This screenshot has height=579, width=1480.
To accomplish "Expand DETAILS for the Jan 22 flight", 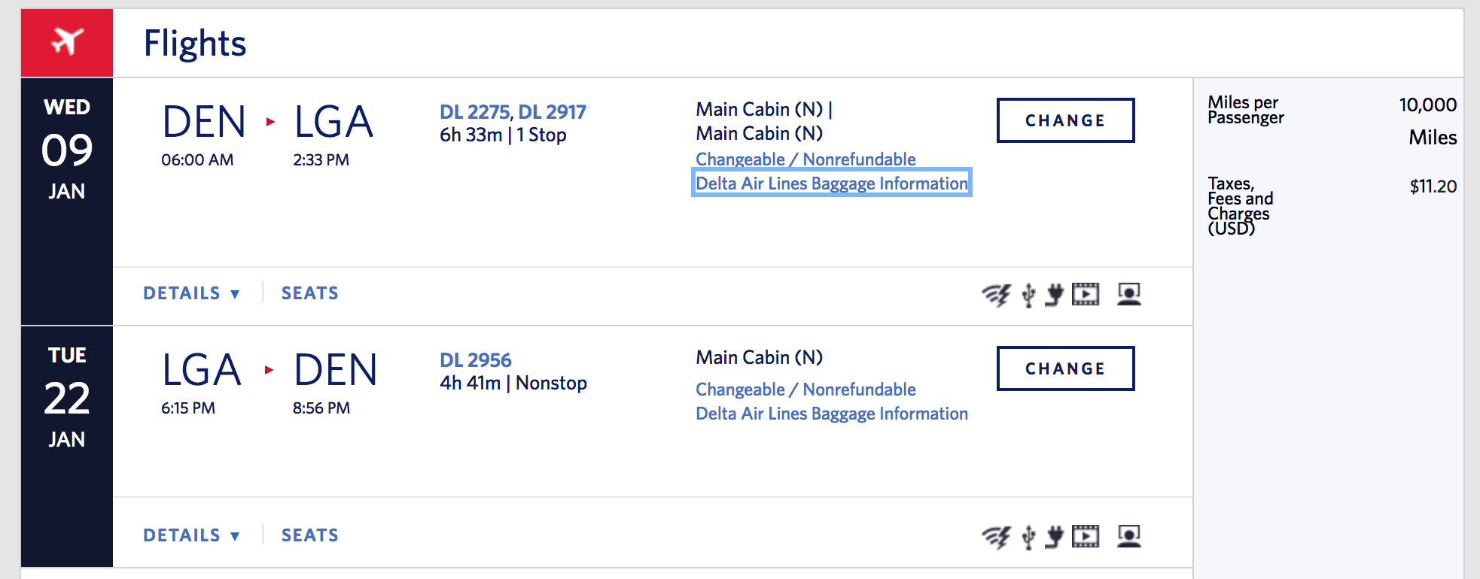I will [x=191, y=535].
